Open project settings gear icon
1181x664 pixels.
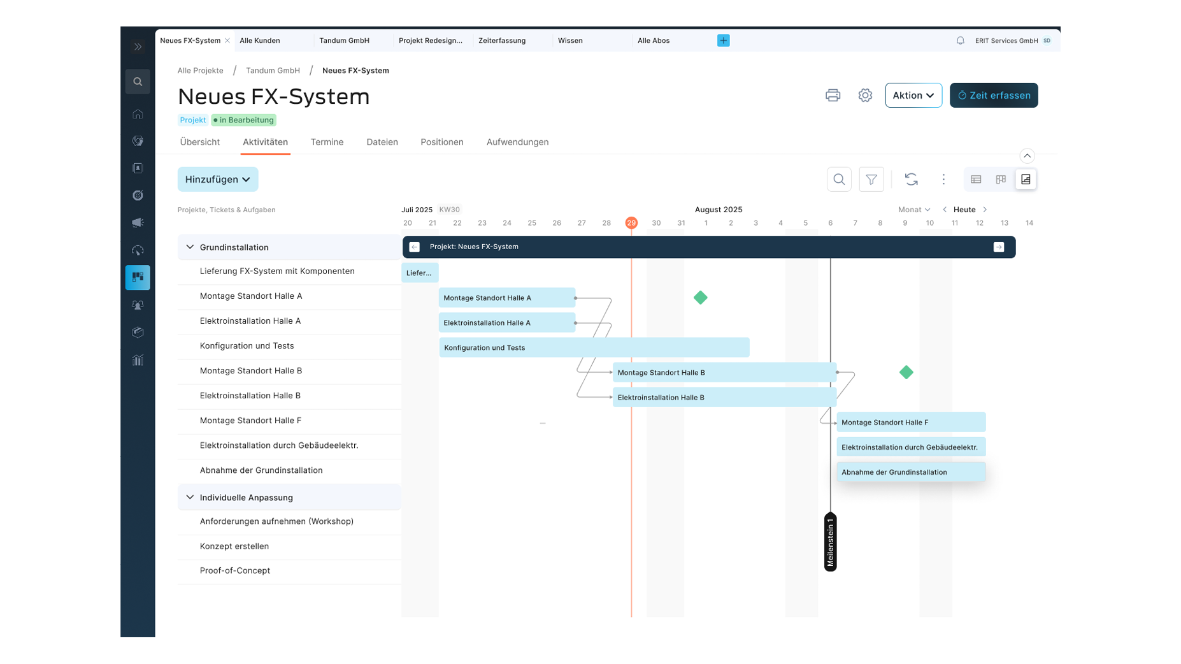[864, 96]
